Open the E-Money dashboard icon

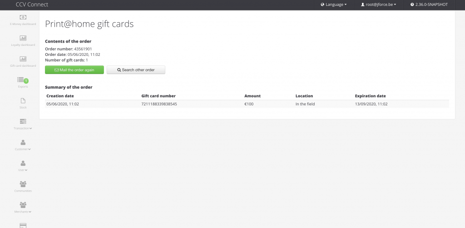(x=23, y=17)
